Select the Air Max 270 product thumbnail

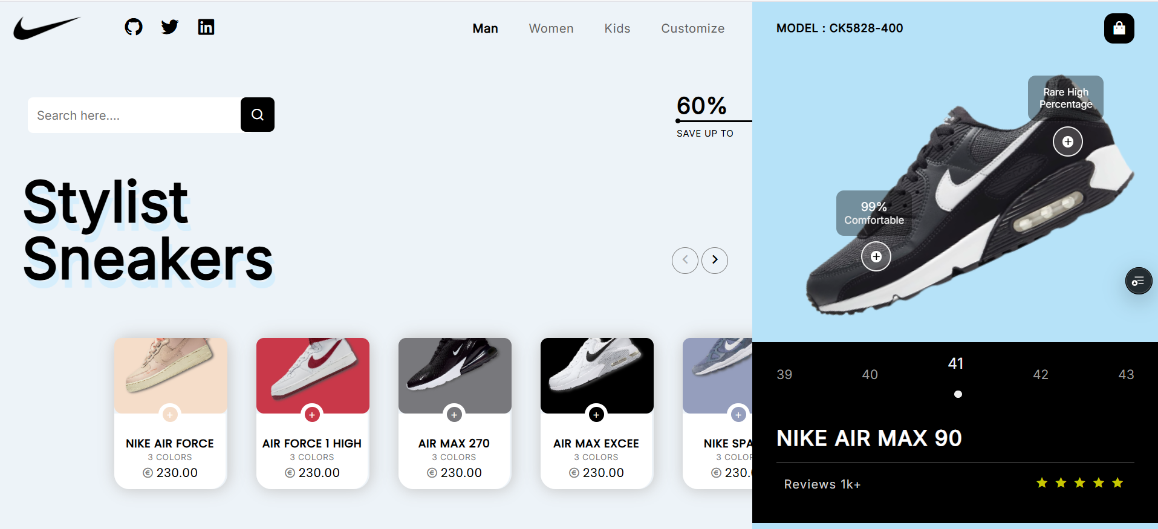point(455,375)
